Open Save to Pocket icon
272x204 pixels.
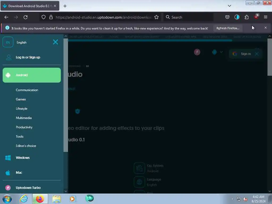227,17
